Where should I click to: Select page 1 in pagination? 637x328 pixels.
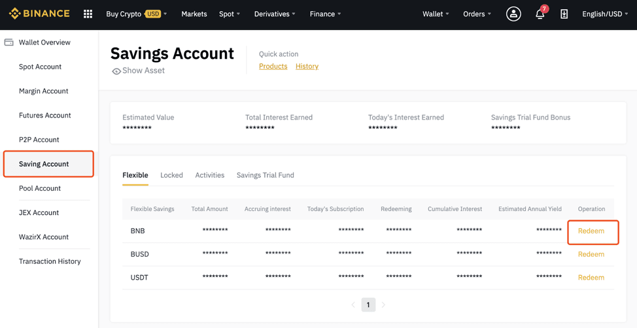(368, 304)
